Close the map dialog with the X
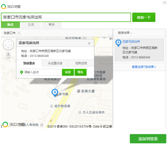Image resolution: width=168 pixels, height=146 pixels. coord(164,2)
